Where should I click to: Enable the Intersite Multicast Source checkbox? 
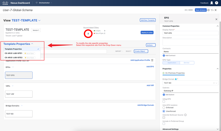click(164, 117)
